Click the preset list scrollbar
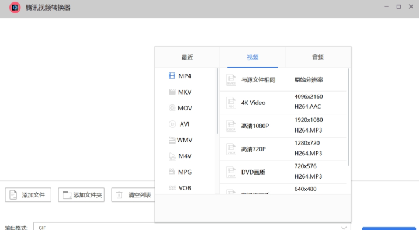The width and height of the screenshot is (419, 230). [348, 117]
